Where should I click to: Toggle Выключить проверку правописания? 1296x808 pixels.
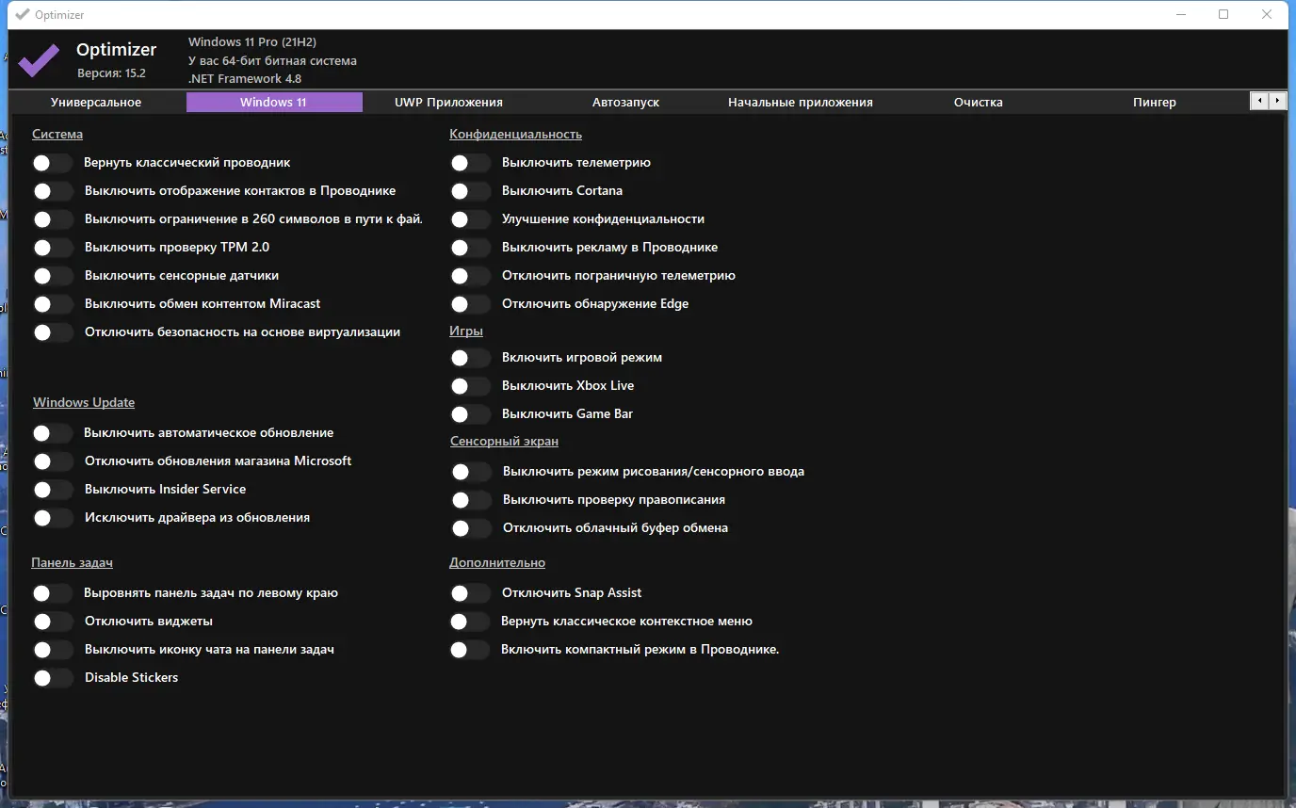click(x=471, y=500)
